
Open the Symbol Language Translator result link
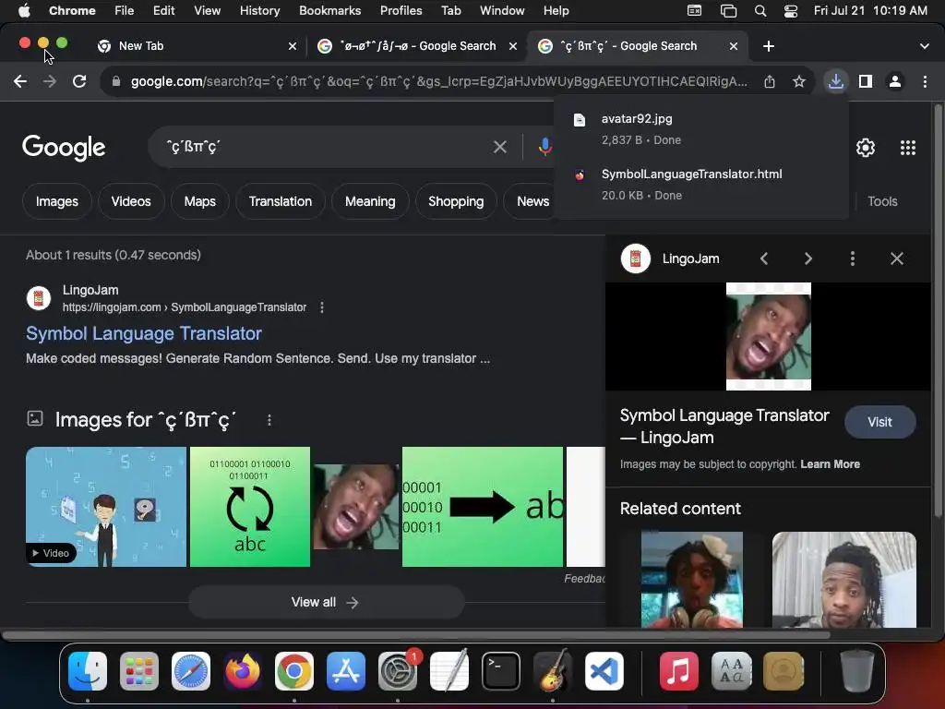click(x=143, y=333)
